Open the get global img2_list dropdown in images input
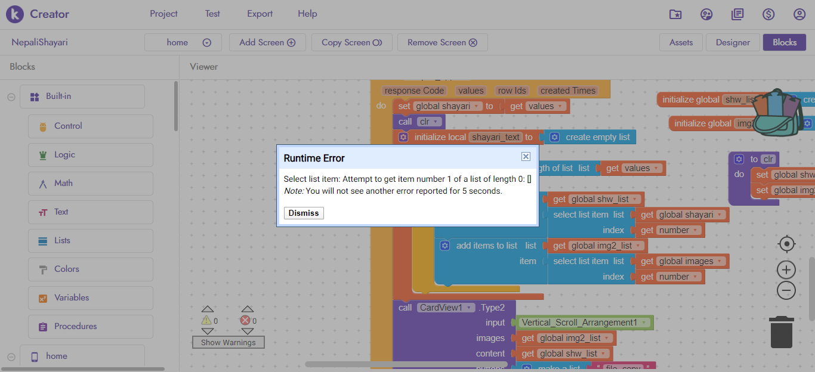The width and height of the screenshot is (815, 372). (575, 338)
